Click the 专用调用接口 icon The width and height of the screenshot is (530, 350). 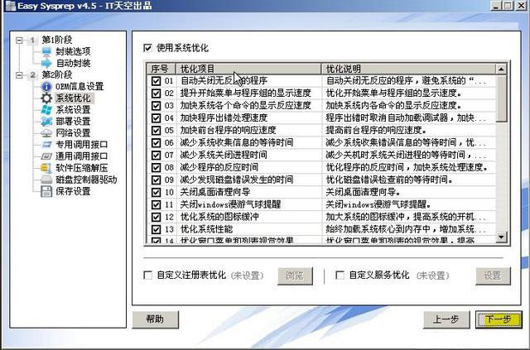click(x=46, y=145)
